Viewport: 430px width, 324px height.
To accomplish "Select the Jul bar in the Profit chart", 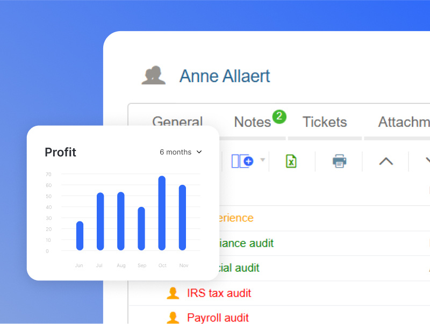I will click(101, 221).
